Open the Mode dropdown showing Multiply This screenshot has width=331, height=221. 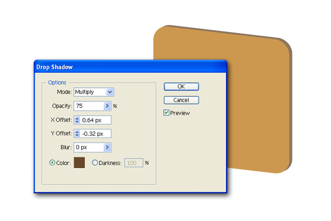pos(94,92)
